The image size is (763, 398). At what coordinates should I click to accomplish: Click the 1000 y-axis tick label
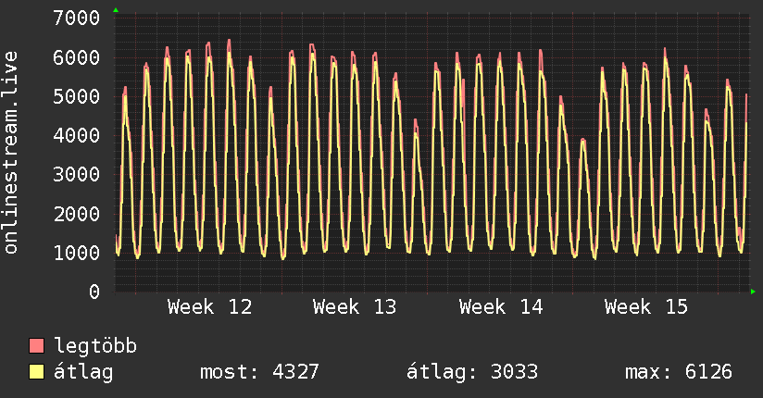coord(77,253)
